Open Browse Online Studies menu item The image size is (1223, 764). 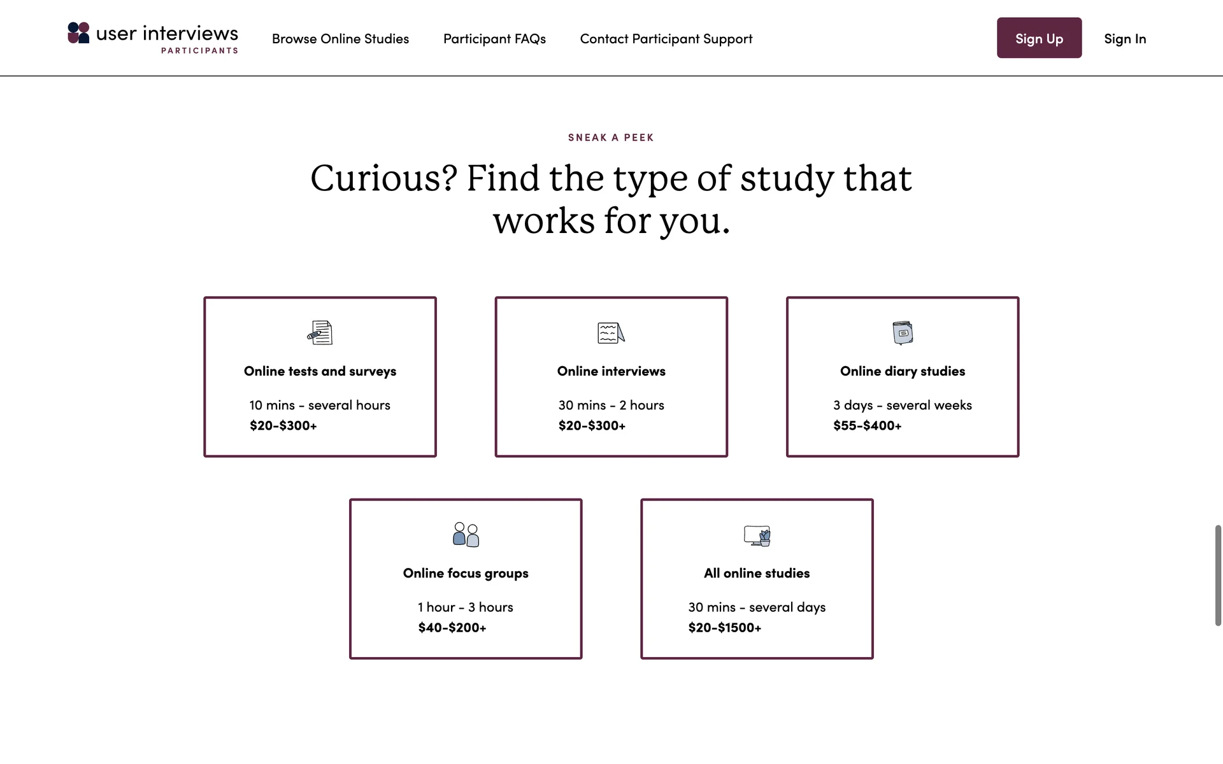pyautogui.click(x=340, y=39)
